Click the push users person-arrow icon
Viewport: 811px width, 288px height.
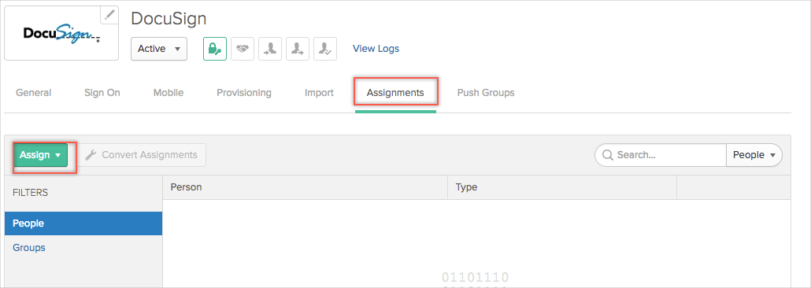tap(298, 49)
